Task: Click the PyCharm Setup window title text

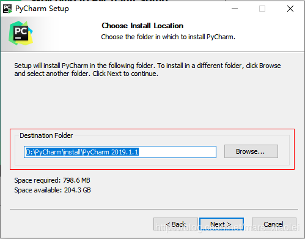Action: click(x=42, y=9)
